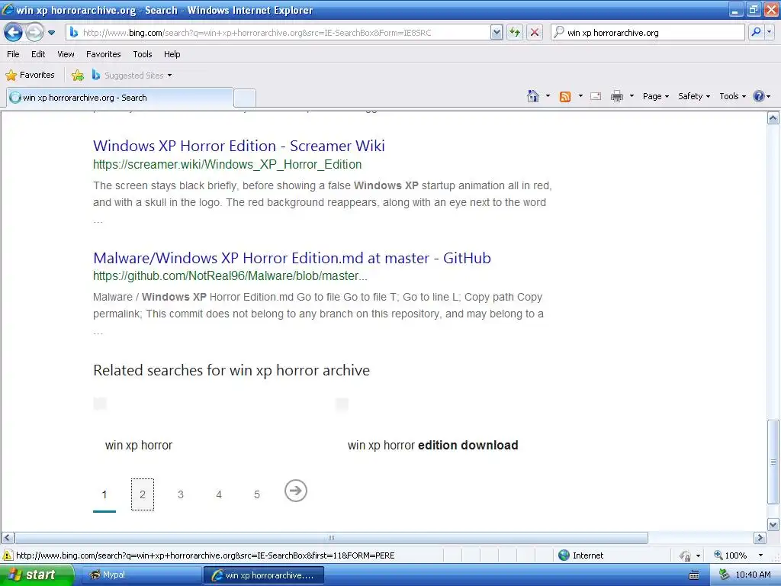781x586 pixels.
Task: Expand the zoom level dropdown arrow
Action: [x=760, y=555]
